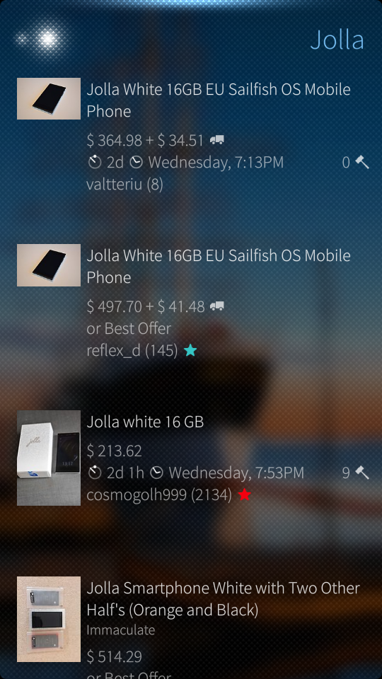Click the time-left timer icon before 2d 1h
382x679 pixels.
pyautogui.click(x=94, y=472)
